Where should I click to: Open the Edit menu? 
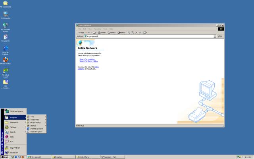[x=85, y=29]
